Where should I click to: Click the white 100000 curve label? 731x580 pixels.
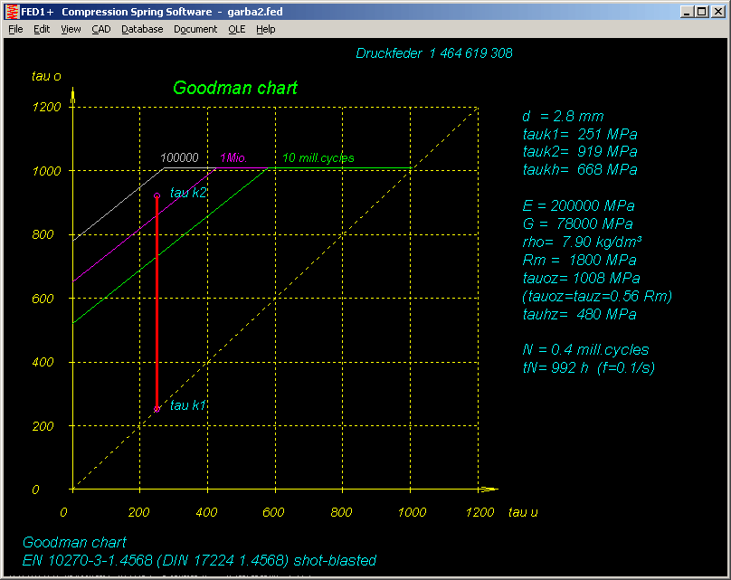[180, 158]
